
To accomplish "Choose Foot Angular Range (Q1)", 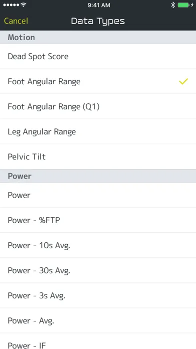I will pyautogui.click(x=98, y=107).
